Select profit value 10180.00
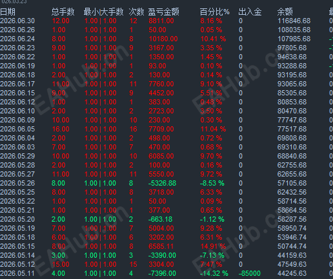This screenshot has height=279, width=333. click(x=163, y=39)
